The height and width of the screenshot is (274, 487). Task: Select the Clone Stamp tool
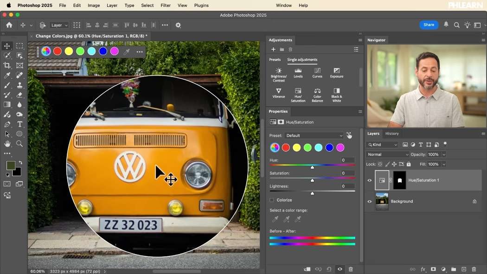point(19,85)
